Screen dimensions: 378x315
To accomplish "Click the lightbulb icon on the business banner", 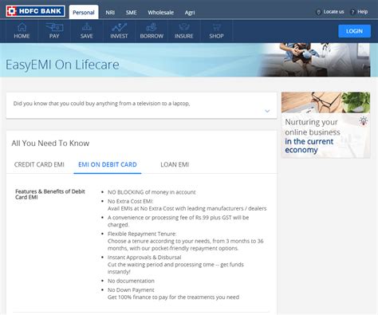I will (x=364, y=121).
